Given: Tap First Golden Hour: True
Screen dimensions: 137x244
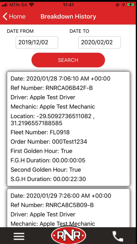Looking at the screenshot, I should (x=42, y=151).
